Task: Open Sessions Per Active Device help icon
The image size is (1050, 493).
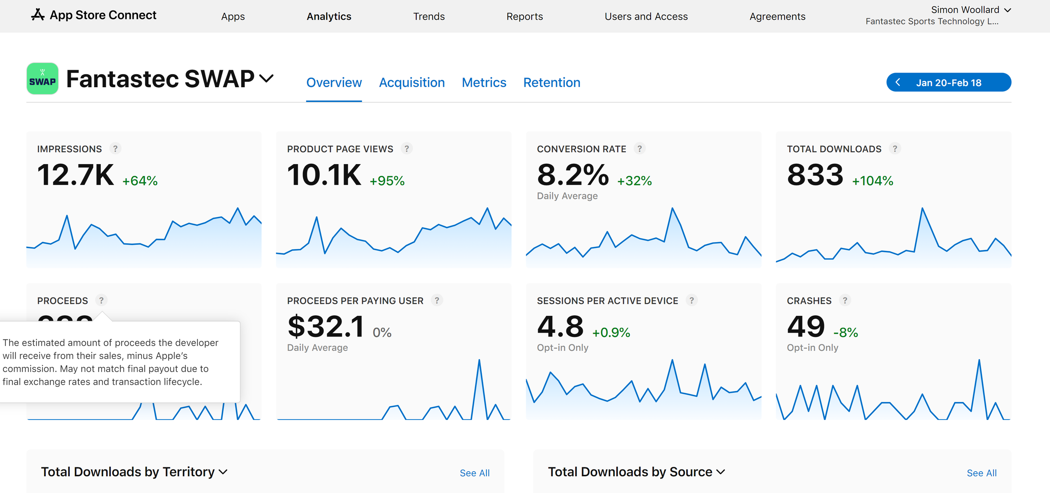Action: pyautogui.click(x=692, y=300)
